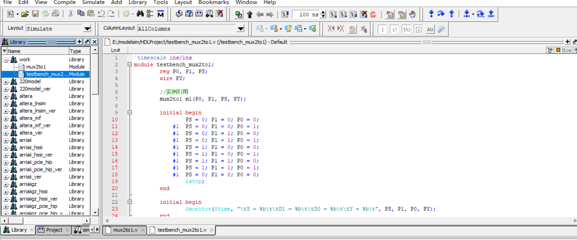Open the Compile menu
The width and height of the screenshot is (577, 240).
tap(65, 2)
